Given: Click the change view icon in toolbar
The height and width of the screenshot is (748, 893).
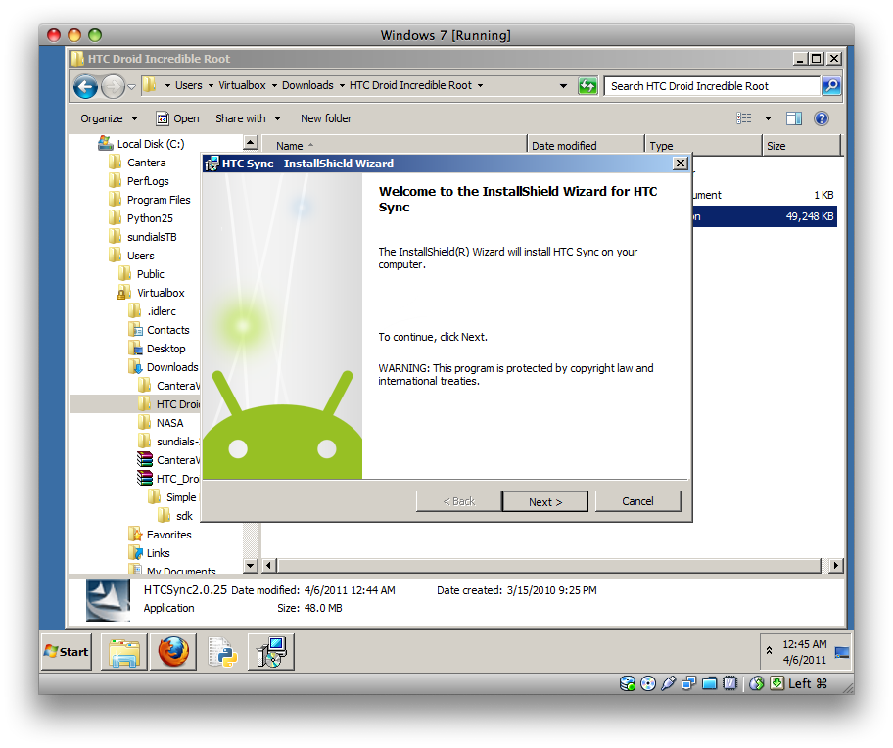Looking at the screenshot, I should point(744,118).
